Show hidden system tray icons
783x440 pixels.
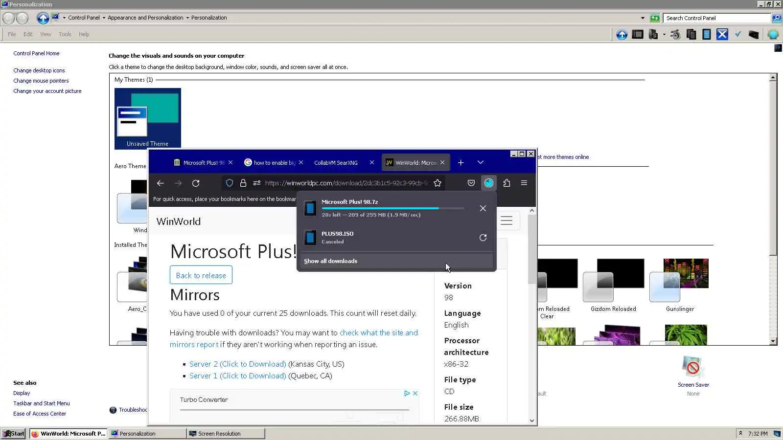pos(740,434)
